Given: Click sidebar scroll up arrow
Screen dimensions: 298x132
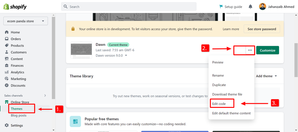Looking at the screenshot, I should point(53,15).
